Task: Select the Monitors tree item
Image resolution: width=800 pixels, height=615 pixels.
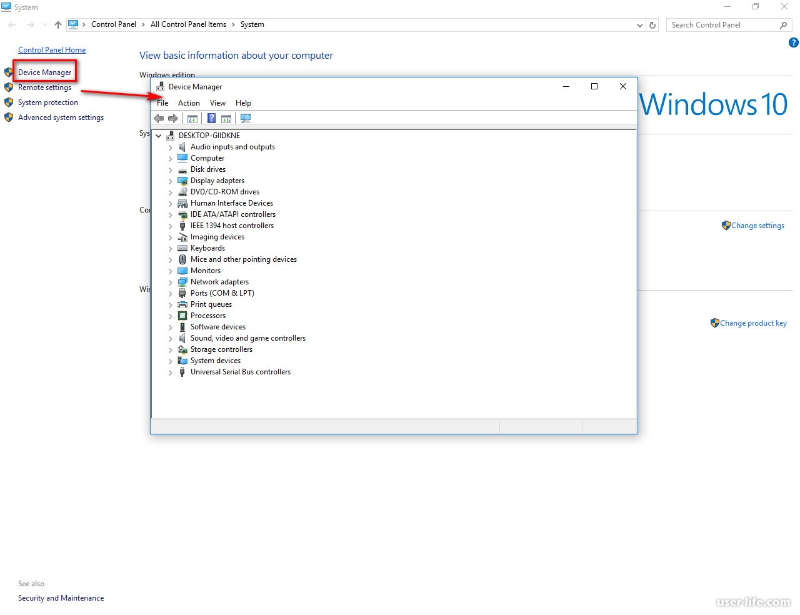Action: click(x=206, y=271)
